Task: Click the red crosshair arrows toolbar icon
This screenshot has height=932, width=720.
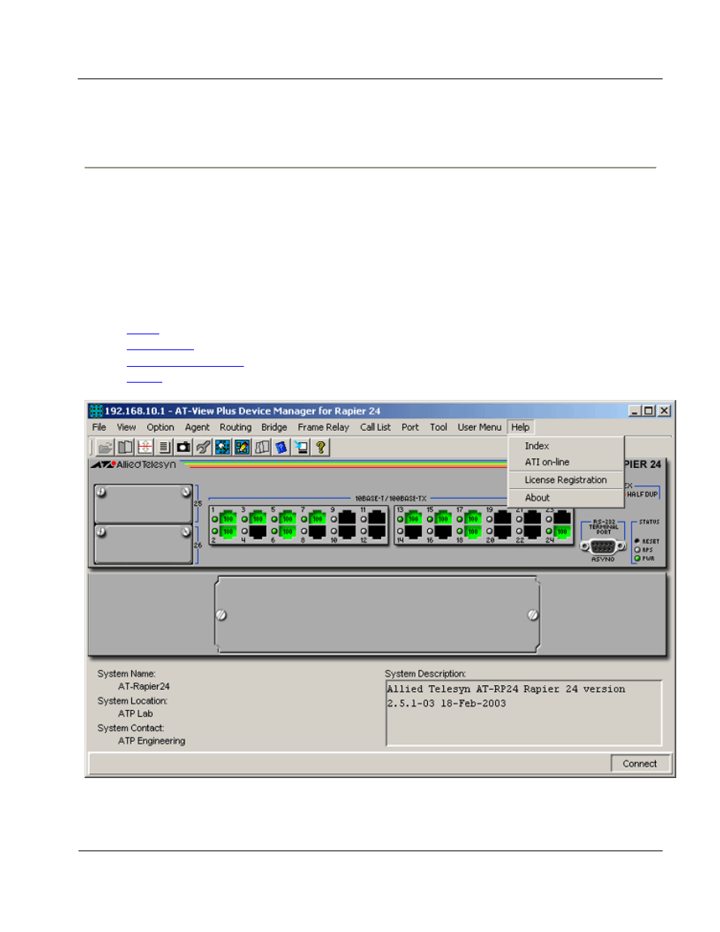Action: click(145, 448)
